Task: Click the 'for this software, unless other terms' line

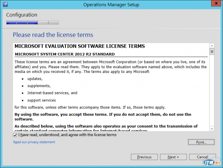Action: [x=90, y=107]
